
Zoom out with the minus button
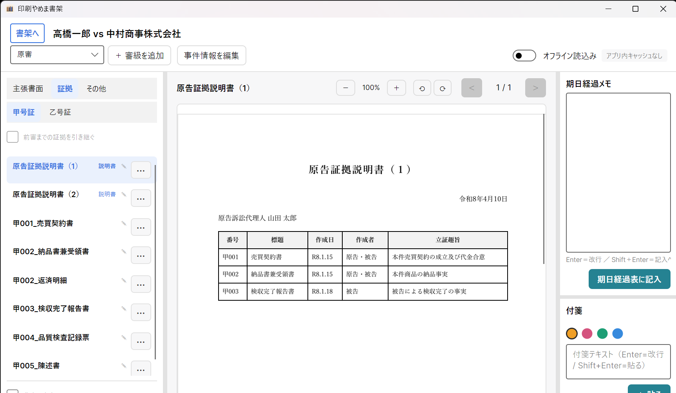[x=345, y=88]
